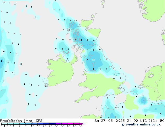Select legend swatch between 2 and 5
Screen dimensions: 165x127
22,124
